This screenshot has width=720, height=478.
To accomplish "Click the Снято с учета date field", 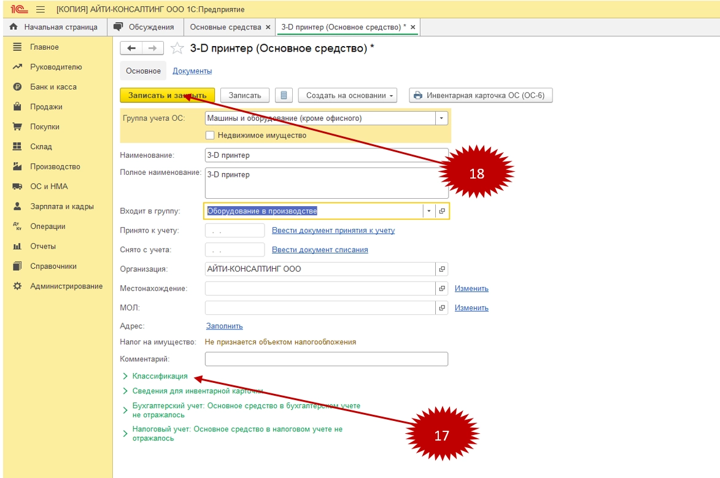I will [x=234, y=249].
